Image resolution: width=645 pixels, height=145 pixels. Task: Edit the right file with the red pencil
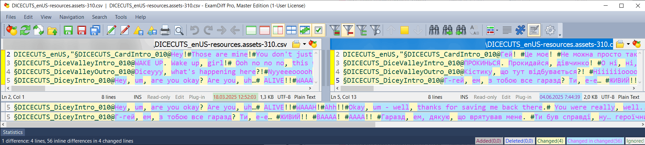[125, 30]
